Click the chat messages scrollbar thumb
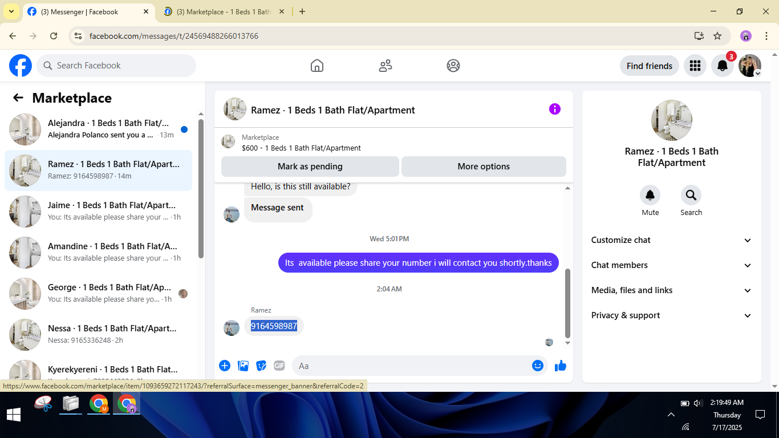The width and height of the screenshot is (779, 438). pos(567,303)
